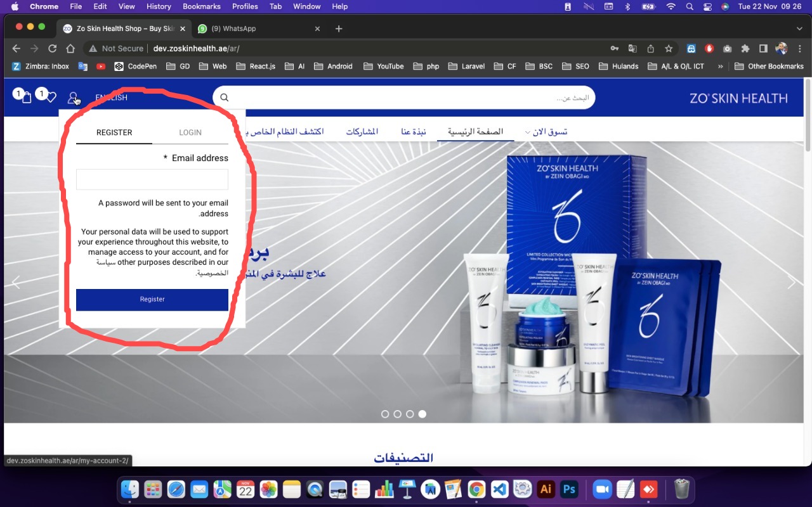Show hidden bookmarks with the double chevron
812x507 pixels.
point(721,66)
